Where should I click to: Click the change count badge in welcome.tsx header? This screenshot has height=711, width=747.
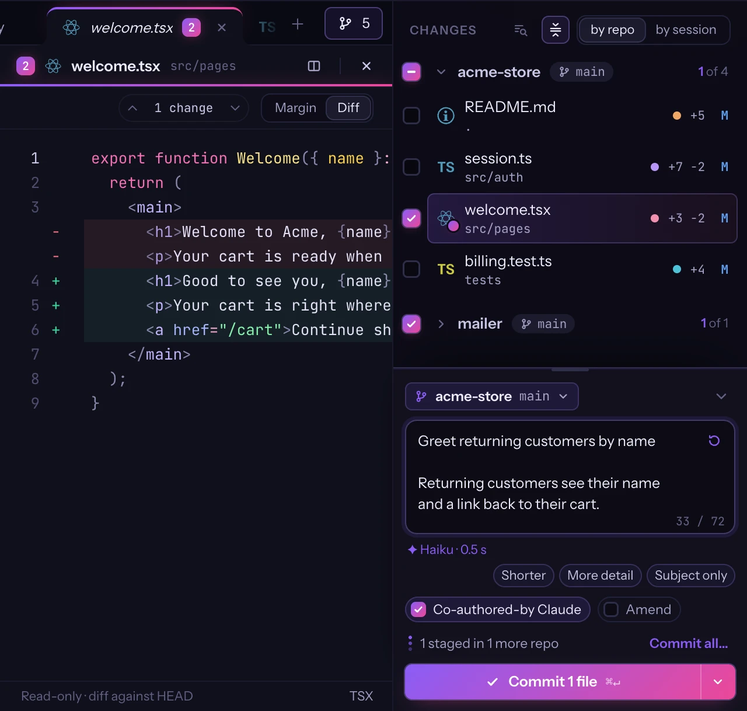(x=26, y=66)
